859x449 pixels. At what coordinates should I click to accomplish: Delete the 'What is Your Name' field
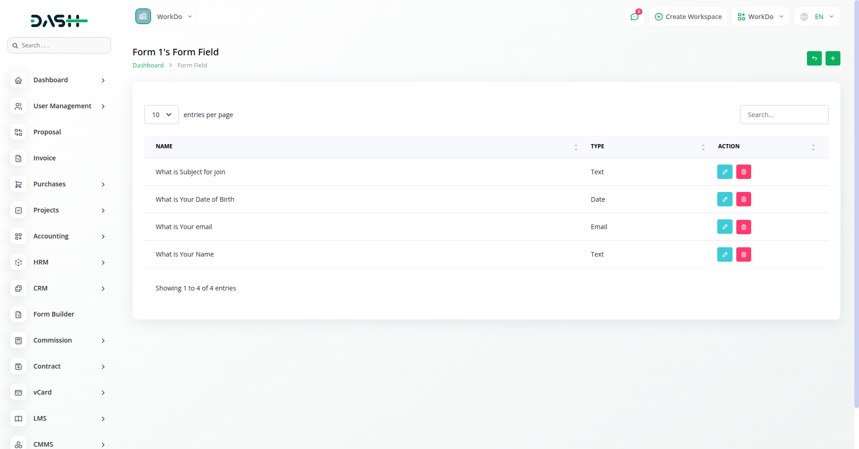click(743, 254)
